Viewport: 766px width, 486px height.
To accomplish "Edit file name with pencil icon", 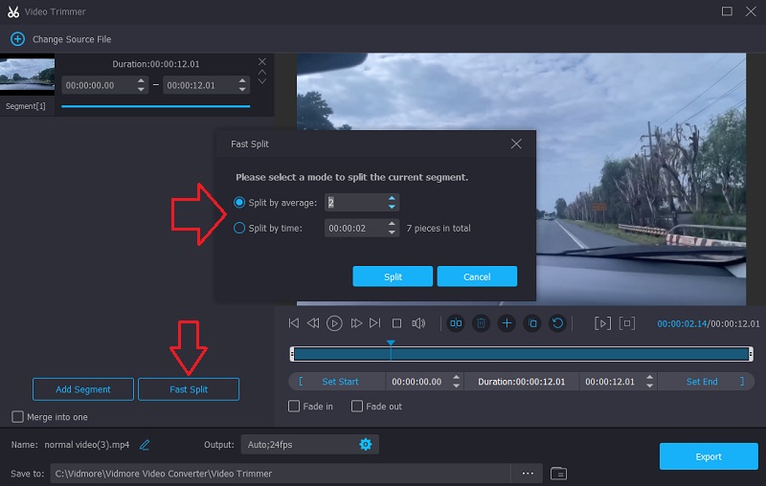I will 146,445.
